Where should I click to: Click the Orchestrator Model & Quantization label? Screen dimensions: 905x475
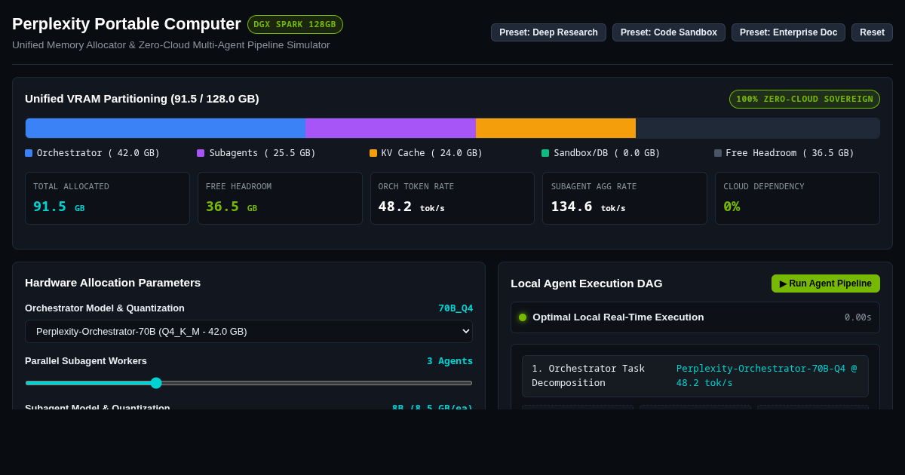[x=105, y=308]
